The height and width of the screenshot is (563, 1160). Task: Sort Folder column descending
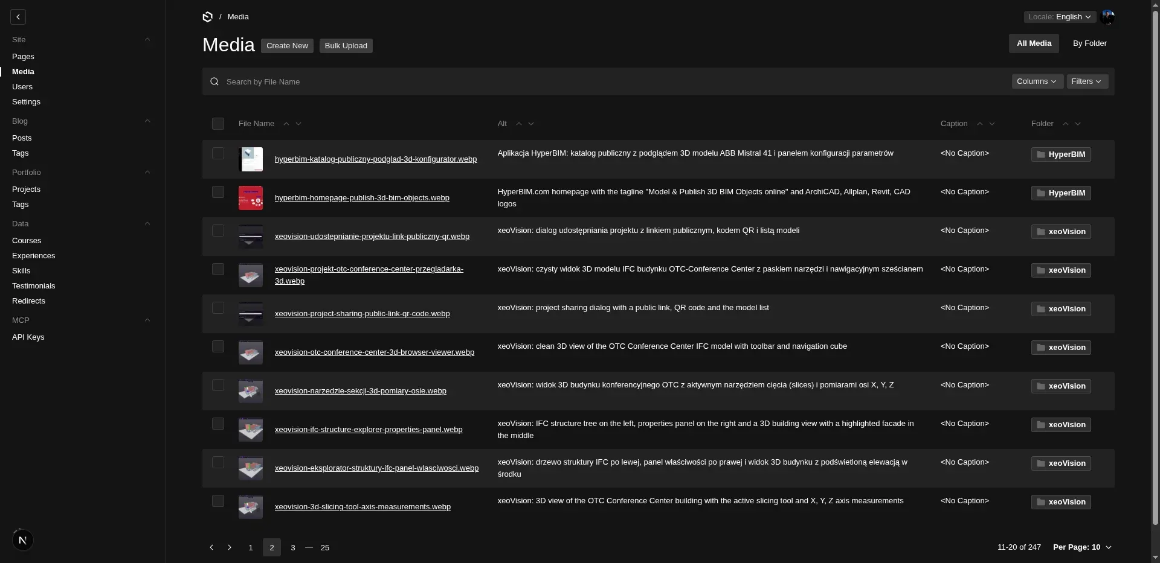(1078, 124)
